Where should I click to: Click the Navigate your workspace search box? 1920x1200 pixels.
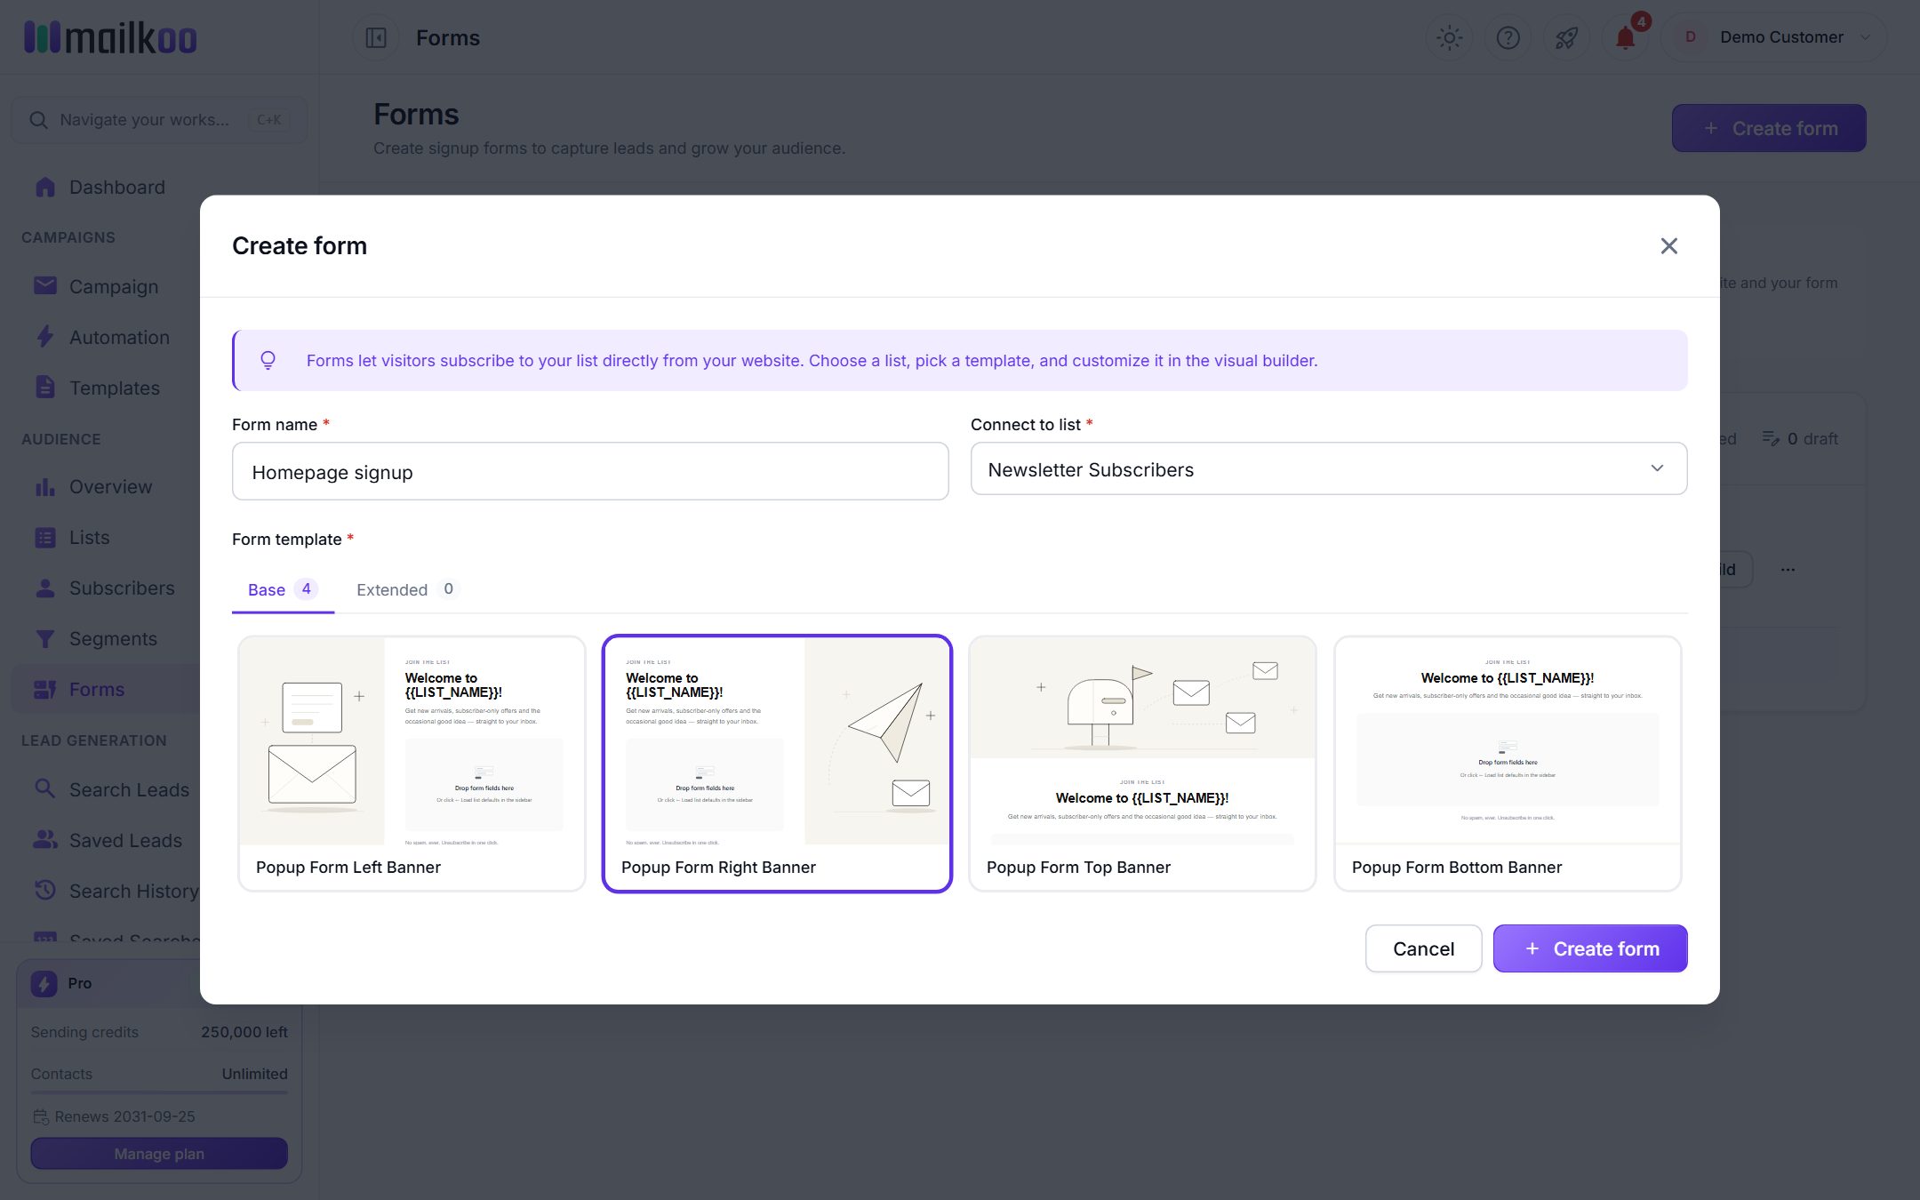pos(159,120)
